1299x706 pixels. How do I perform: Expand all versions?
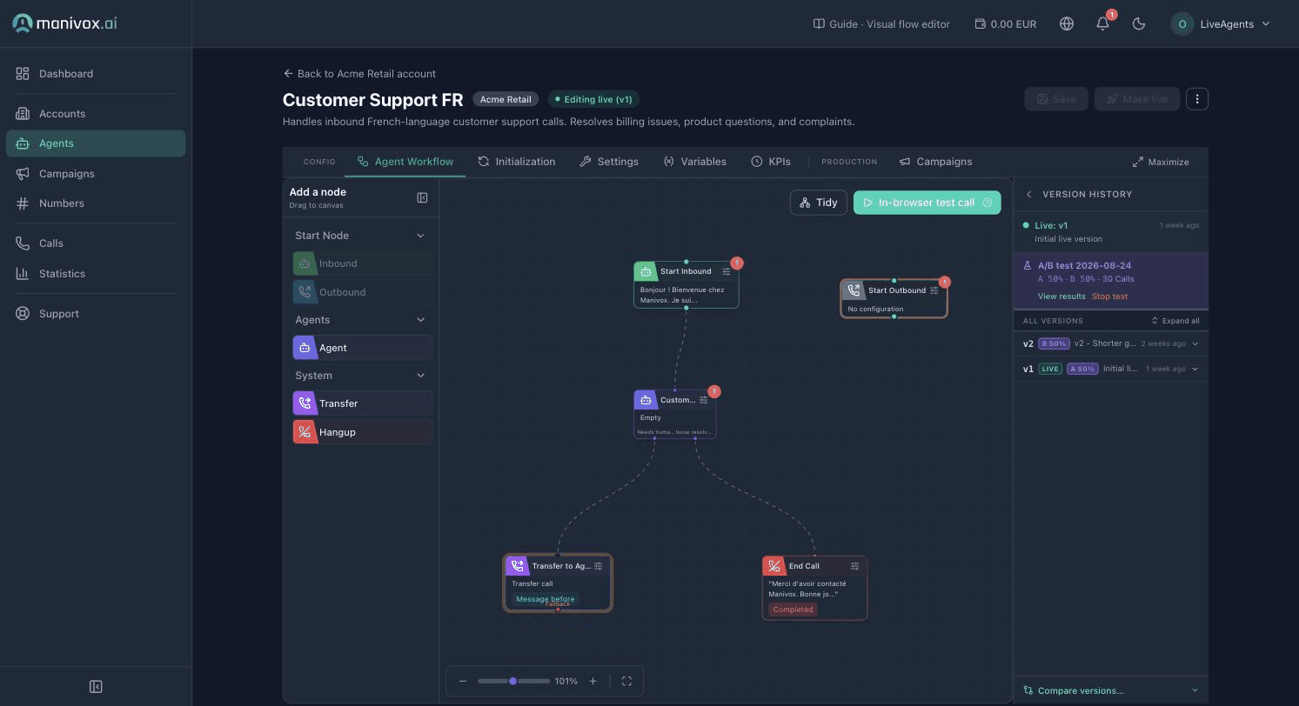point(1175,321)
